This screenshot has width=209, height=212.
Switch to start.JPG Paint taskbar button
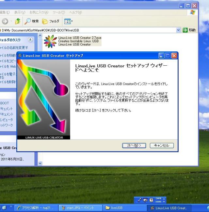[x=80, y=208]
